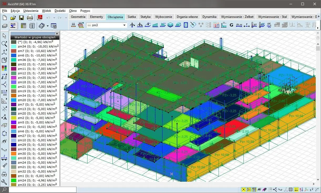Click the command input field at bottom left
Viewport: 321px width, 193px height.
tap(43, 189)
